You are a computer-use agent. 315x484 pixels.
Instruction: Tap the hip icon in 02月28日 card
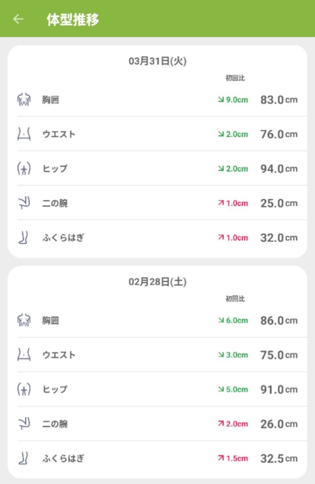click(24, 389)
